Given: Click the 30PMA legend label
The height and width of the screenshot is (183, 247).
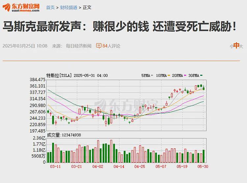Looking at the screenshot, I should pyautogui.click(x=194, y=76).
